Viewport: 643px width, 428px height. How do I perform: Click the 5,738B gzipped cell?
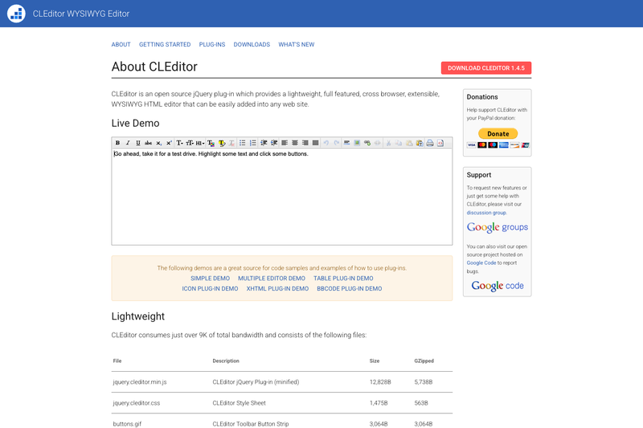pyautogui.click(x=424, y=381)
